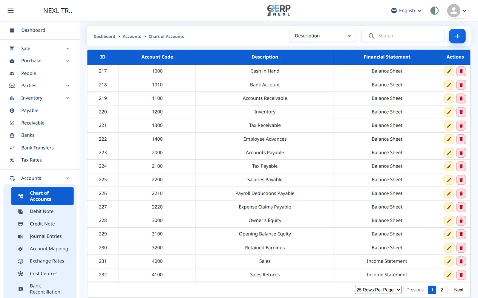
Task: Open Bank Transfers from sidebar
Action: (x=40, y=148)
